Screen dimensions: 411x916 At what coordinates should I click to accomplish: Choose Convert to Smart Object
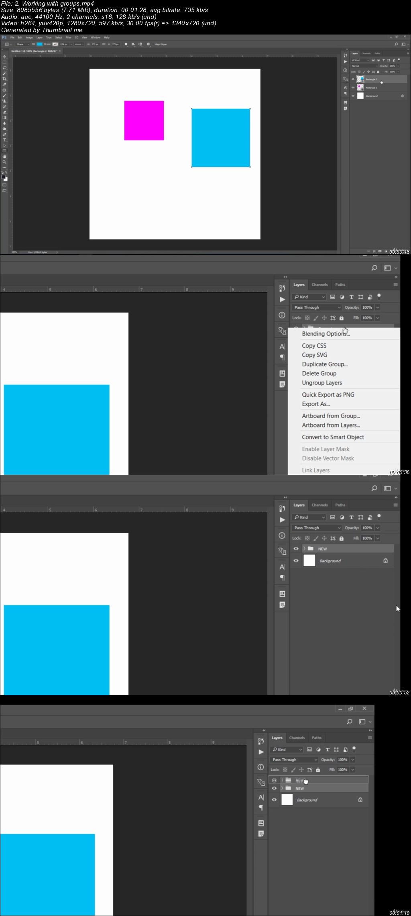(x=333, y=437)
